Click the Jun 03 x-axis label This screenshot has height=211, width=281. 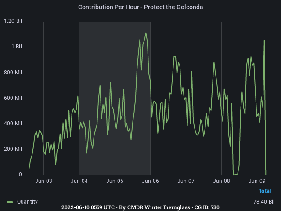pos(43,181)
